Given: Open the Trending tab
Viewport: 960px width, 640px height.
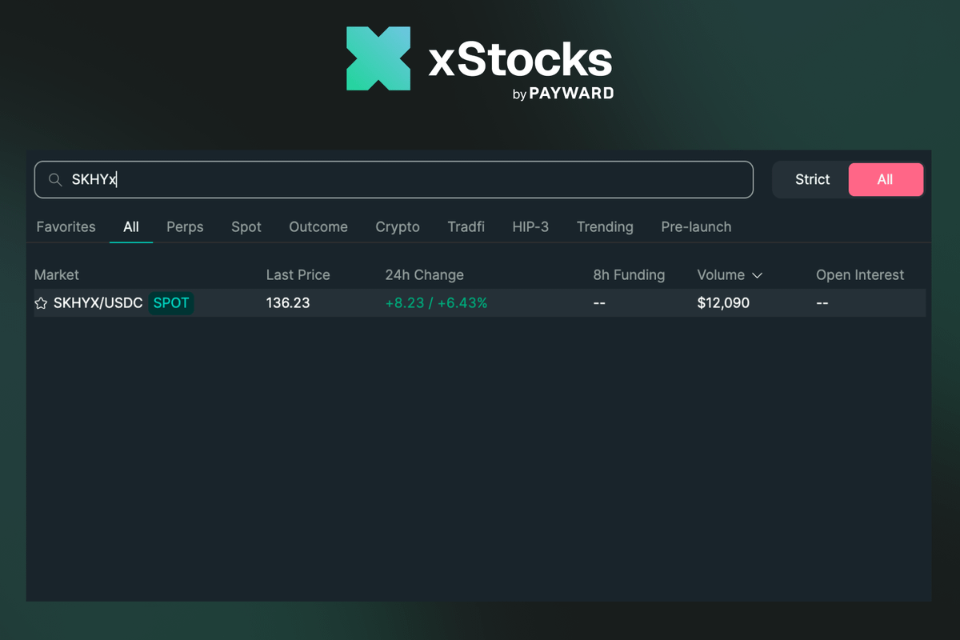Looking at the screenshot, I should (605, 227).
